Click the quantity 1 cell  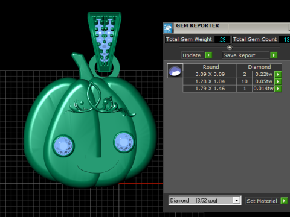click(x=244, y=89)
